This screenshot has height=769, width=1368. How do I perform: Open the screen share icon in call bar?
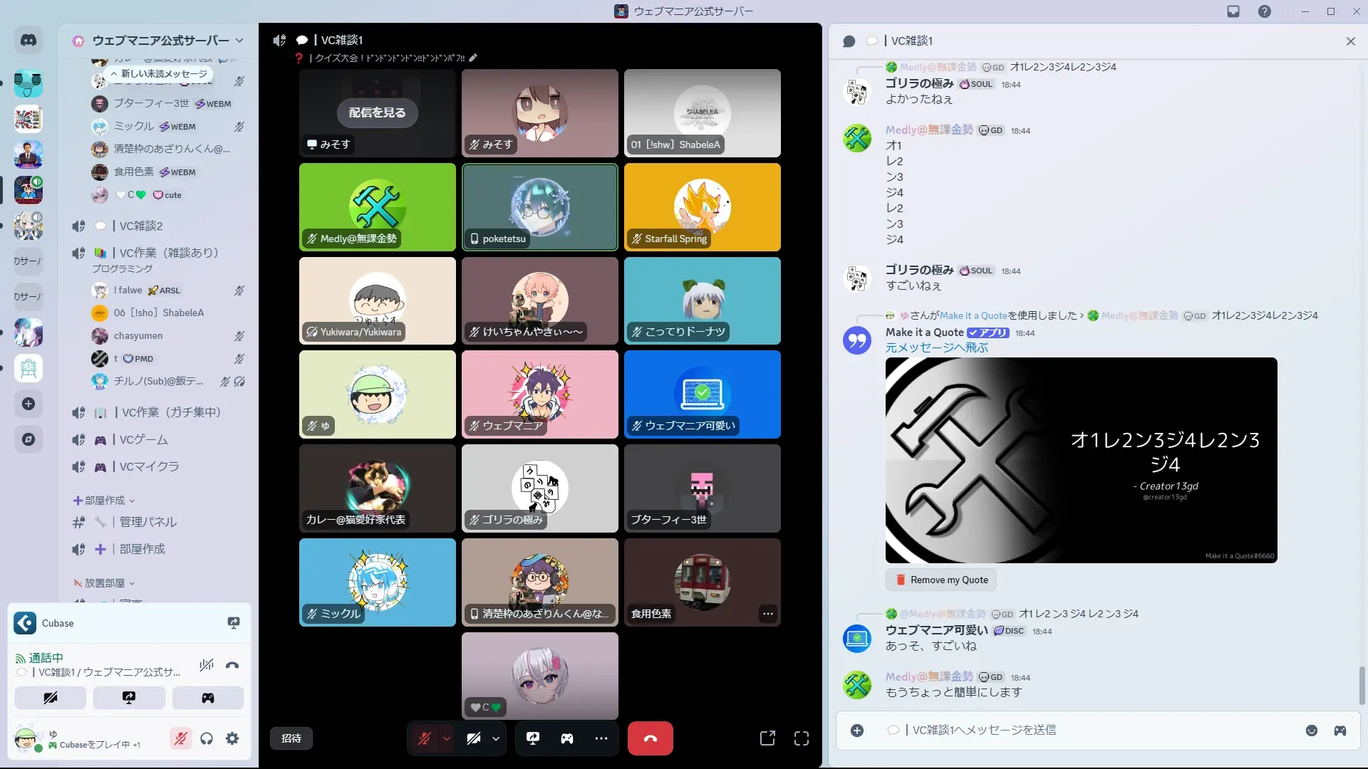pos(533,738)
